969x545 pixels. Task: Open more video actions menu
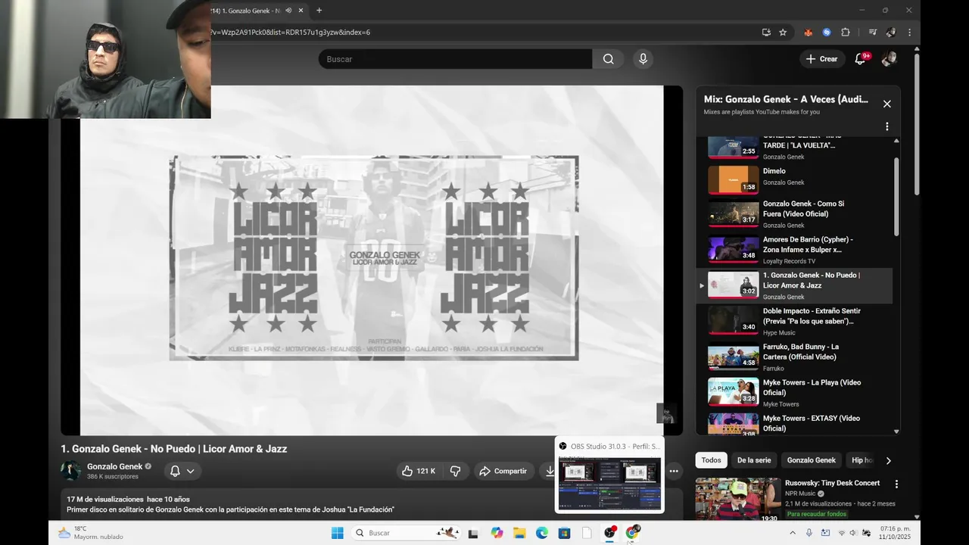tap(674, 471)
